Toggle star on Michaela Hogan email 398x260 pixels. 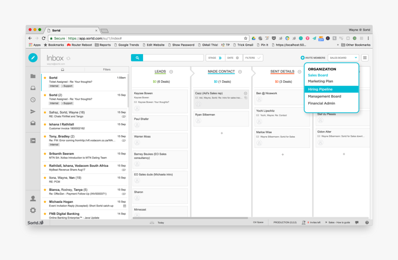click(45, 202)
